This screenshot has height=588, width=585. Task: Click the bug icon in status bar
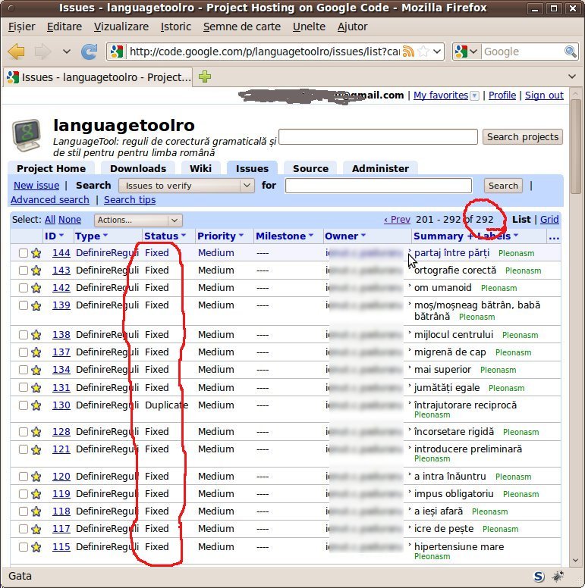pos(558,577)
